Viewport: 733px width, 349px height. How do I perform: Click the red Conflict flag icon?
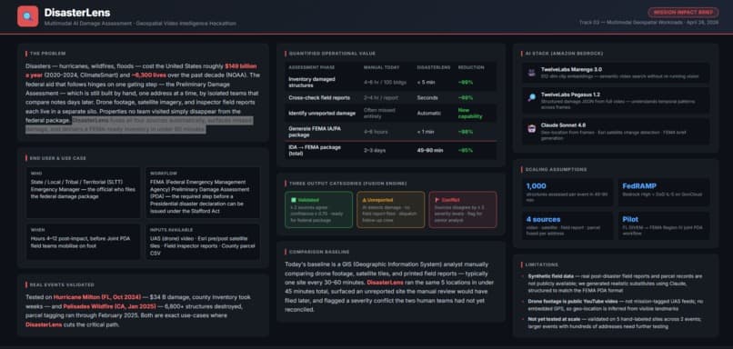pos(437,200)
